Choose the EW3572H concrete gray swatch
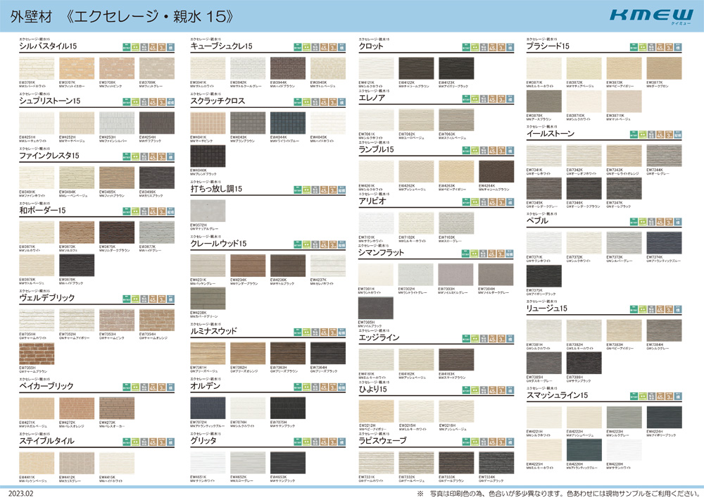 pyautogui.click(x=208, y=211)
